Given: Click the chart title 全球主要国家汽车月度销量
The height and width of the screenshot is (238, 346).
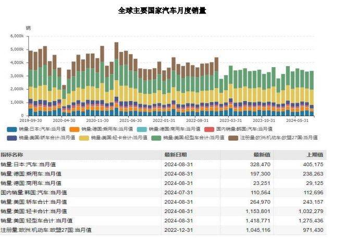Looking at the screenshot, I should click(x=162, y=10).
